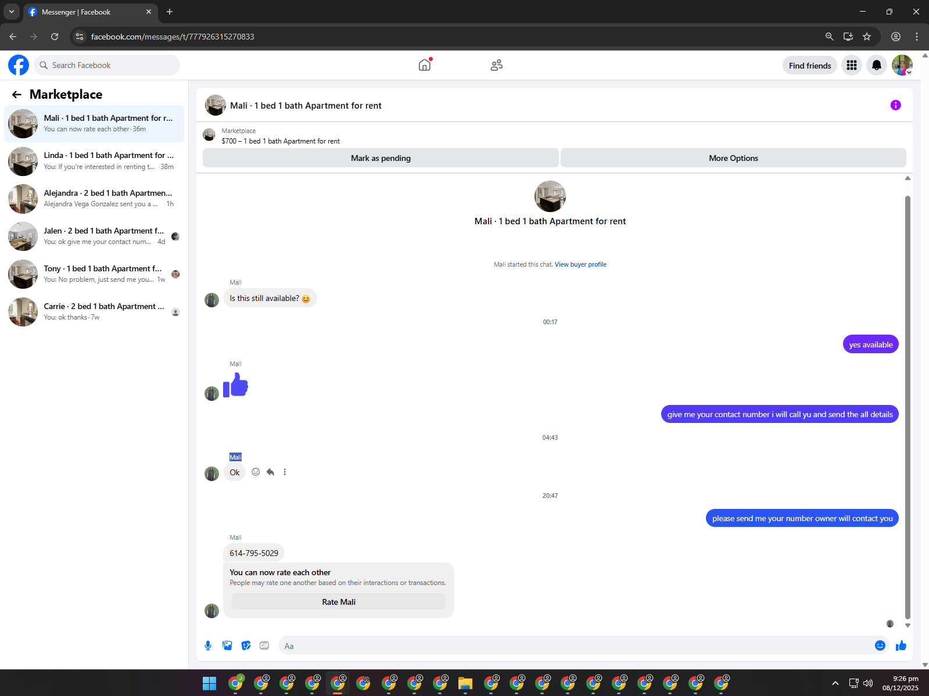Reply to the 'Ok' message
Screen dimensions: 929x696
point(270,472)
